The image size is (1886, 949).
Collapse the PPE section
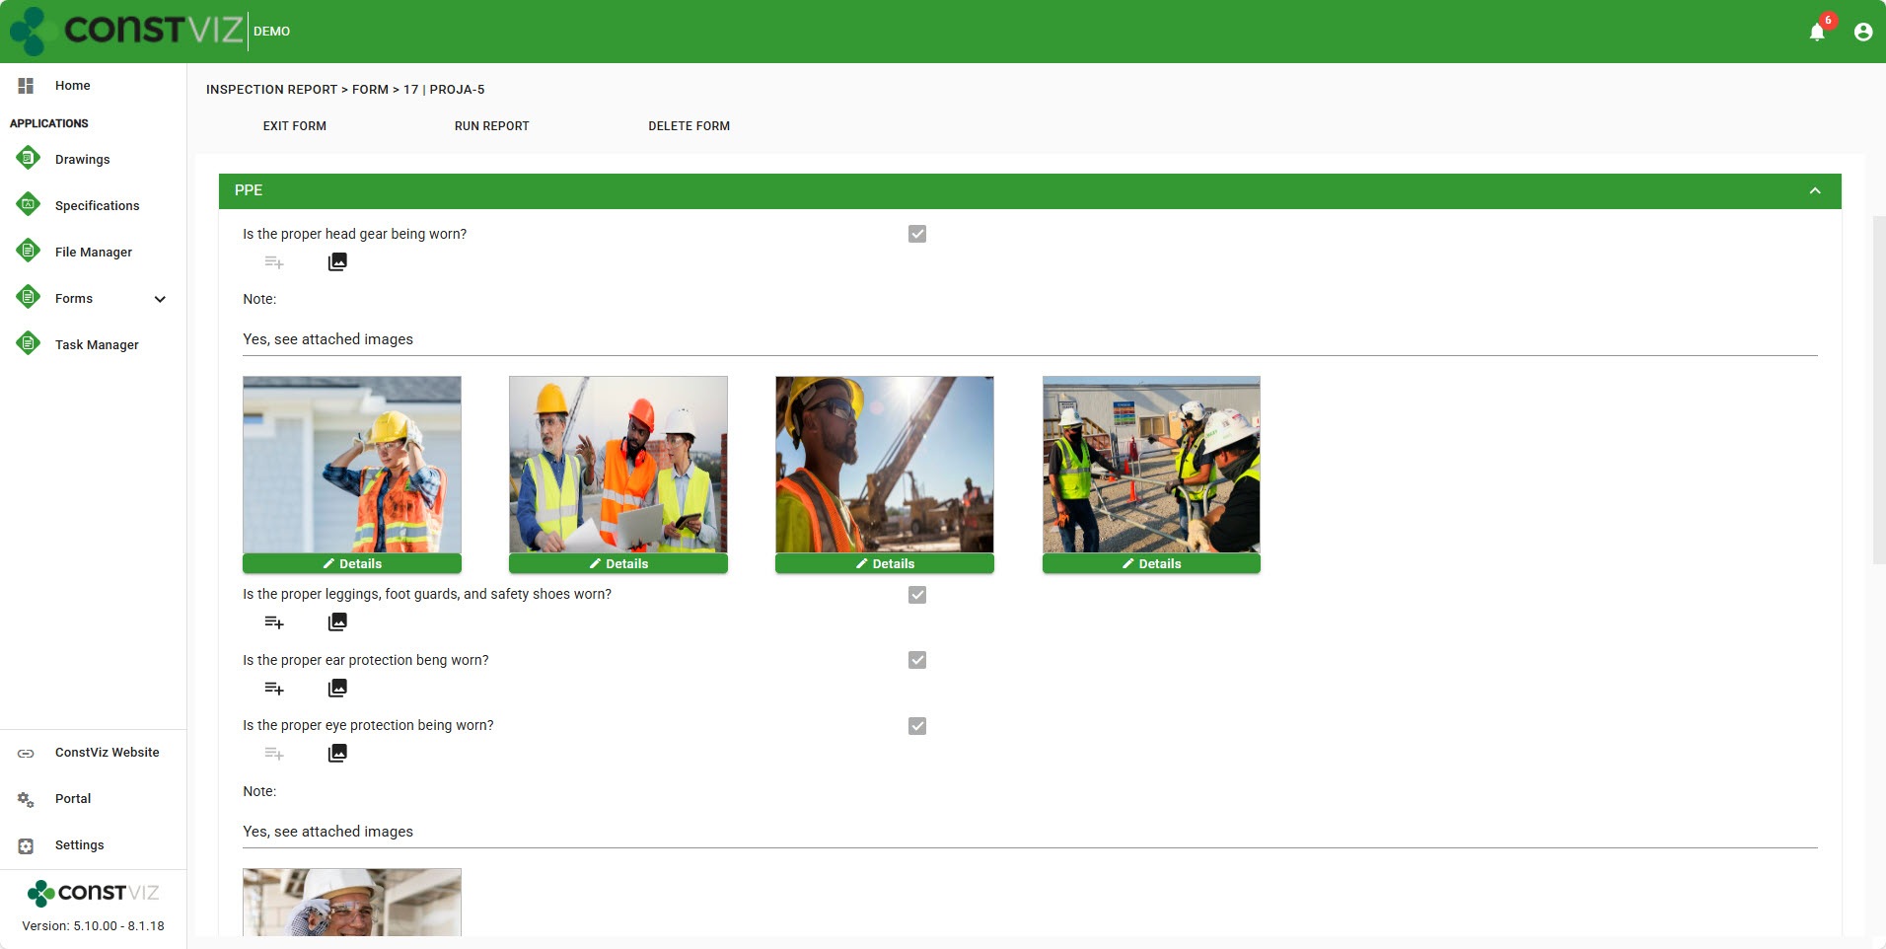coord(1814,190)
